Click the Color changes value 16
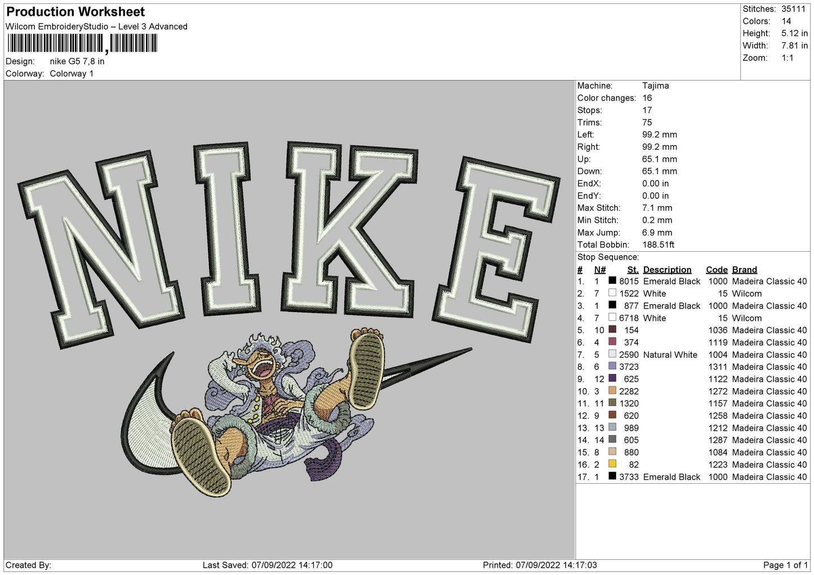This screenshot has width=814, height=575. [647, 98]
